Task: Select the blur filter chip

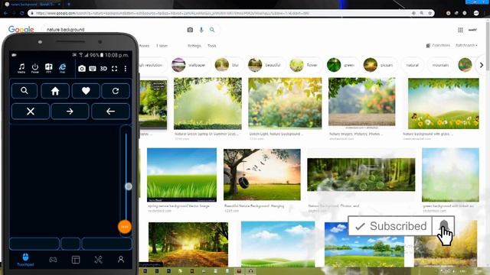Action: 227,65
